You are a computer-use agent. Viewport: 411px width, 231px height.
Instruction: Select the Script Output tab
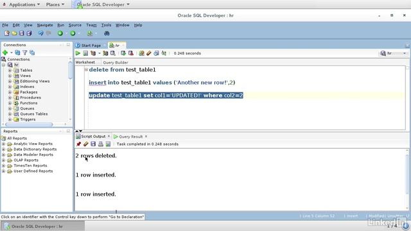coord(93,137)
